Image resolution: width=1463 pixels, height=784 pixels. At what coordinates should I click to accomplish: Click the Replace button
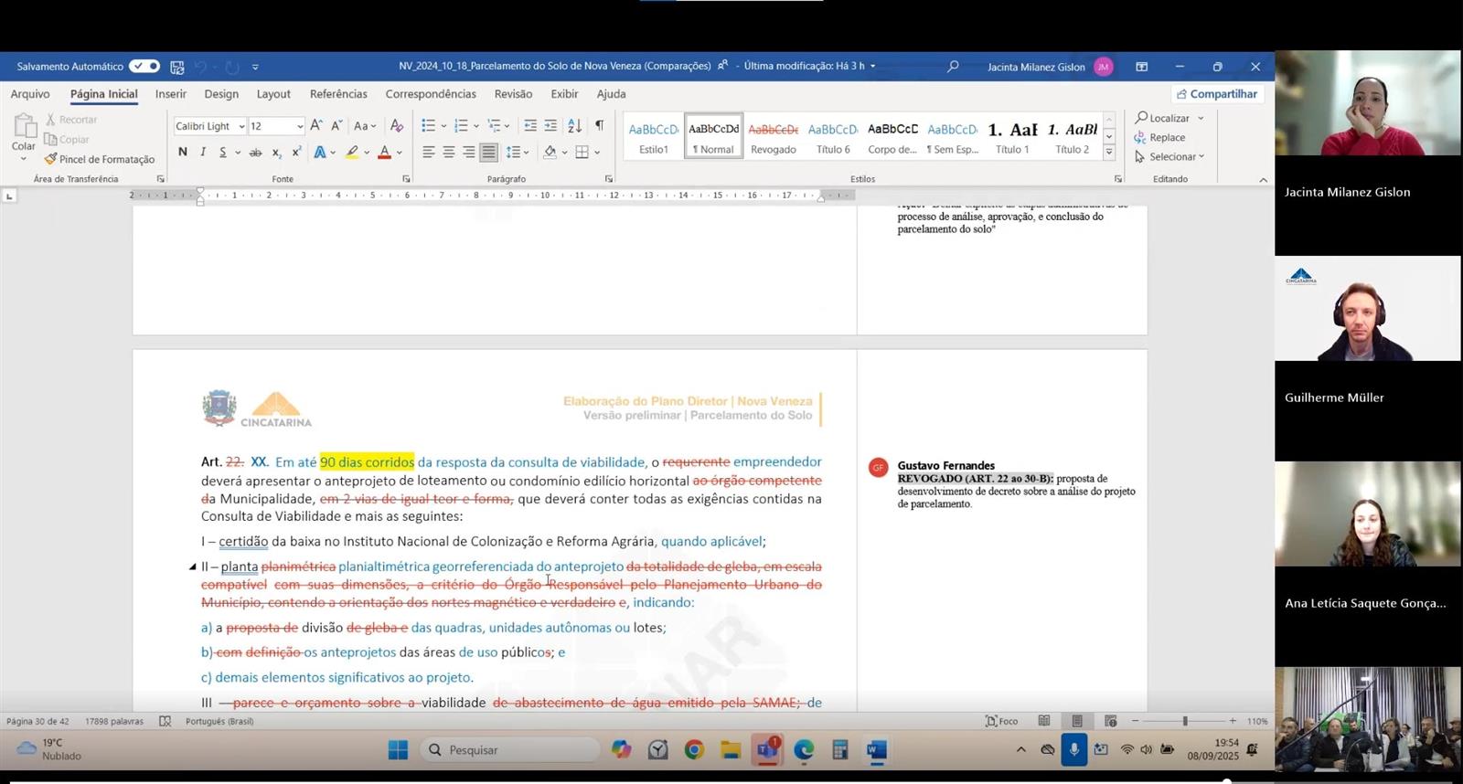coord(1159,138)
